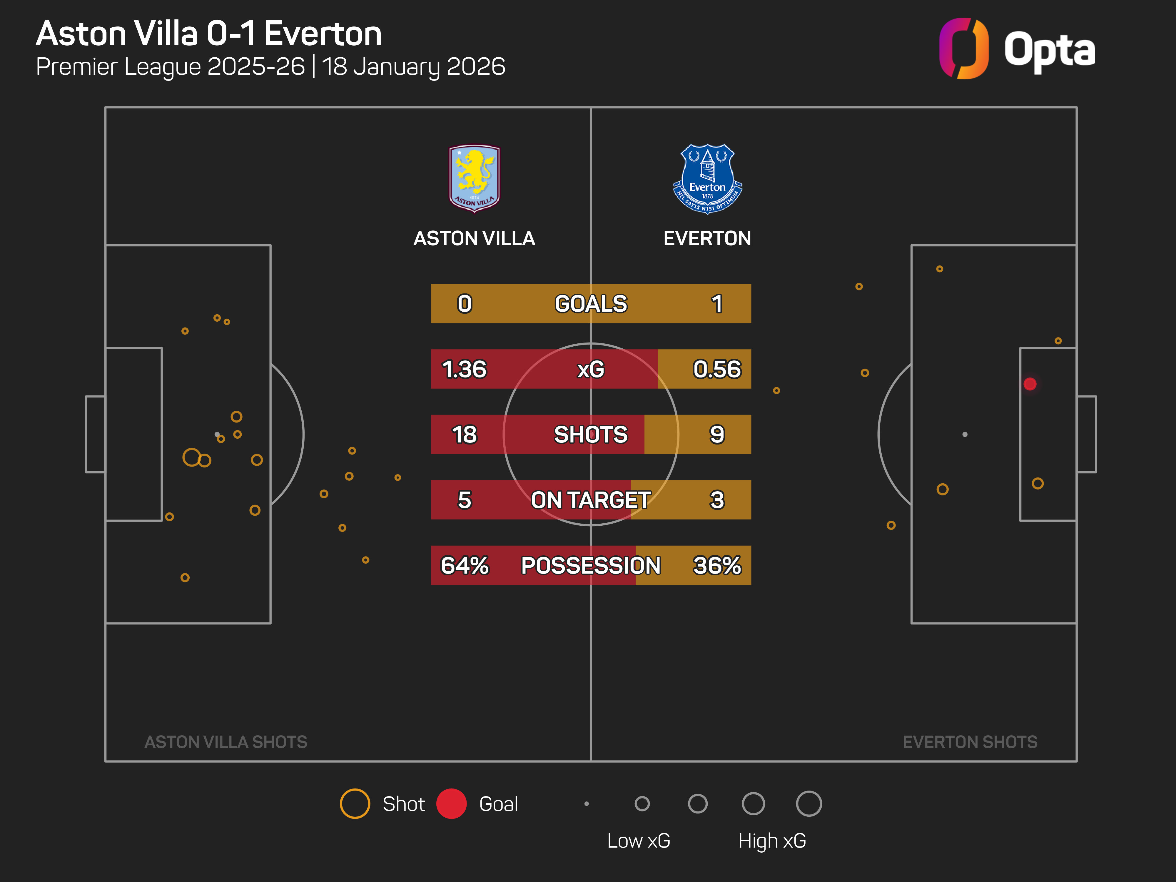The height and width of the screenshot is (882, 1176).
Task: Click the orange Shot circle in the legend
Action: pos(355,803)
